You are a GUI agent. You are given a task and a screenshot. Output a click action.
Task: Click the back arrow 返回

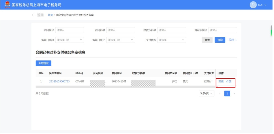[38, 15]
